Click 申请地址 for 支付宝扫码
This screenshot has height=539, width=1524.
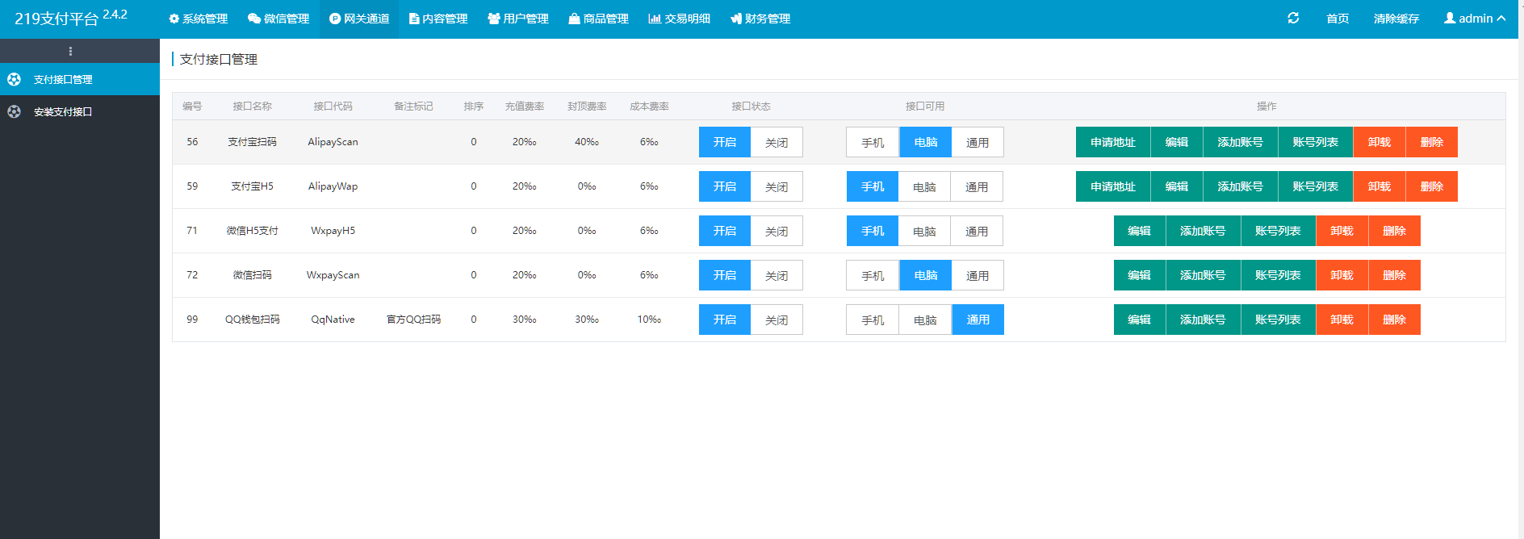tap(1113, 142)
